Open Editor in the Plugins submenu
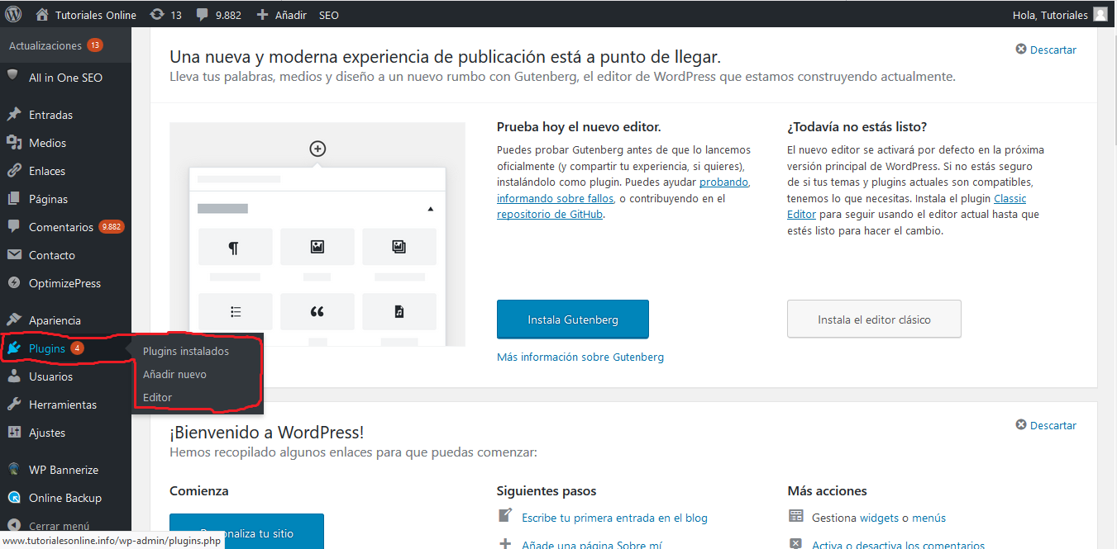 157,397
